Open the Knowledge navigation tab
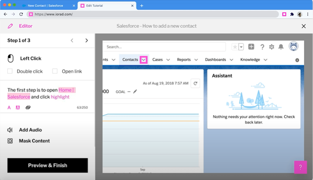The height and width of the screenshot is (180, 313). (x=250, y=60)
